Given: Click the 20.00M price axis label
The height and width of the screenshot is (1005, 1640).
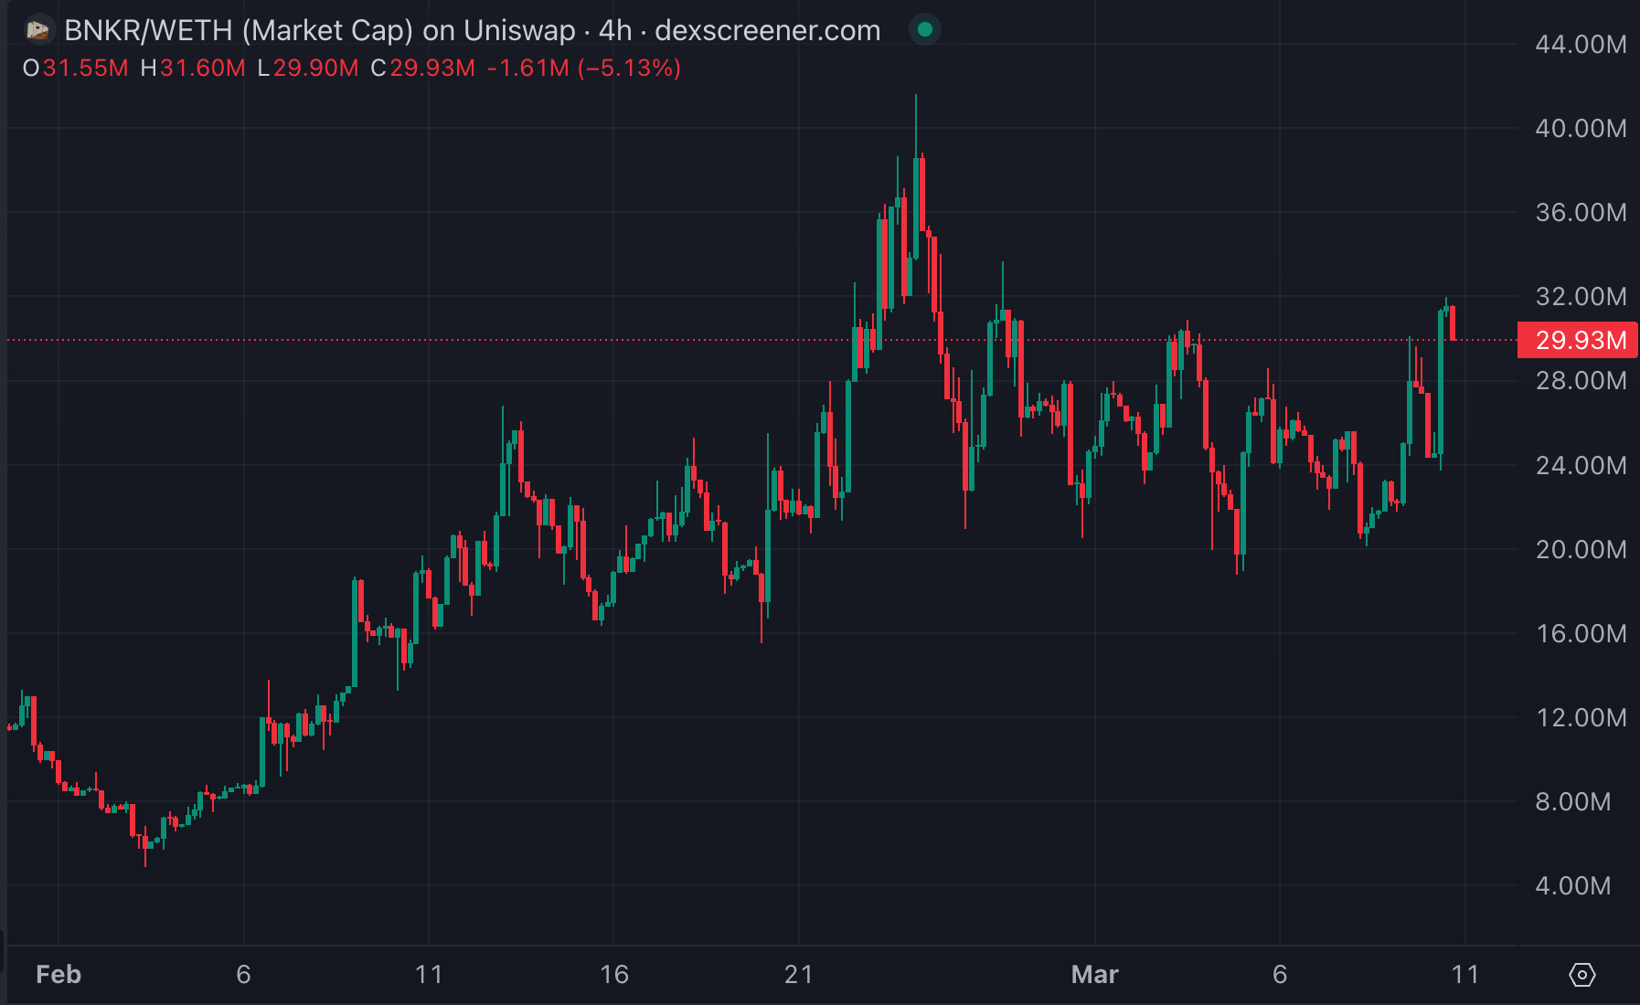Looking at the screenshot, I should [1581, 550].
